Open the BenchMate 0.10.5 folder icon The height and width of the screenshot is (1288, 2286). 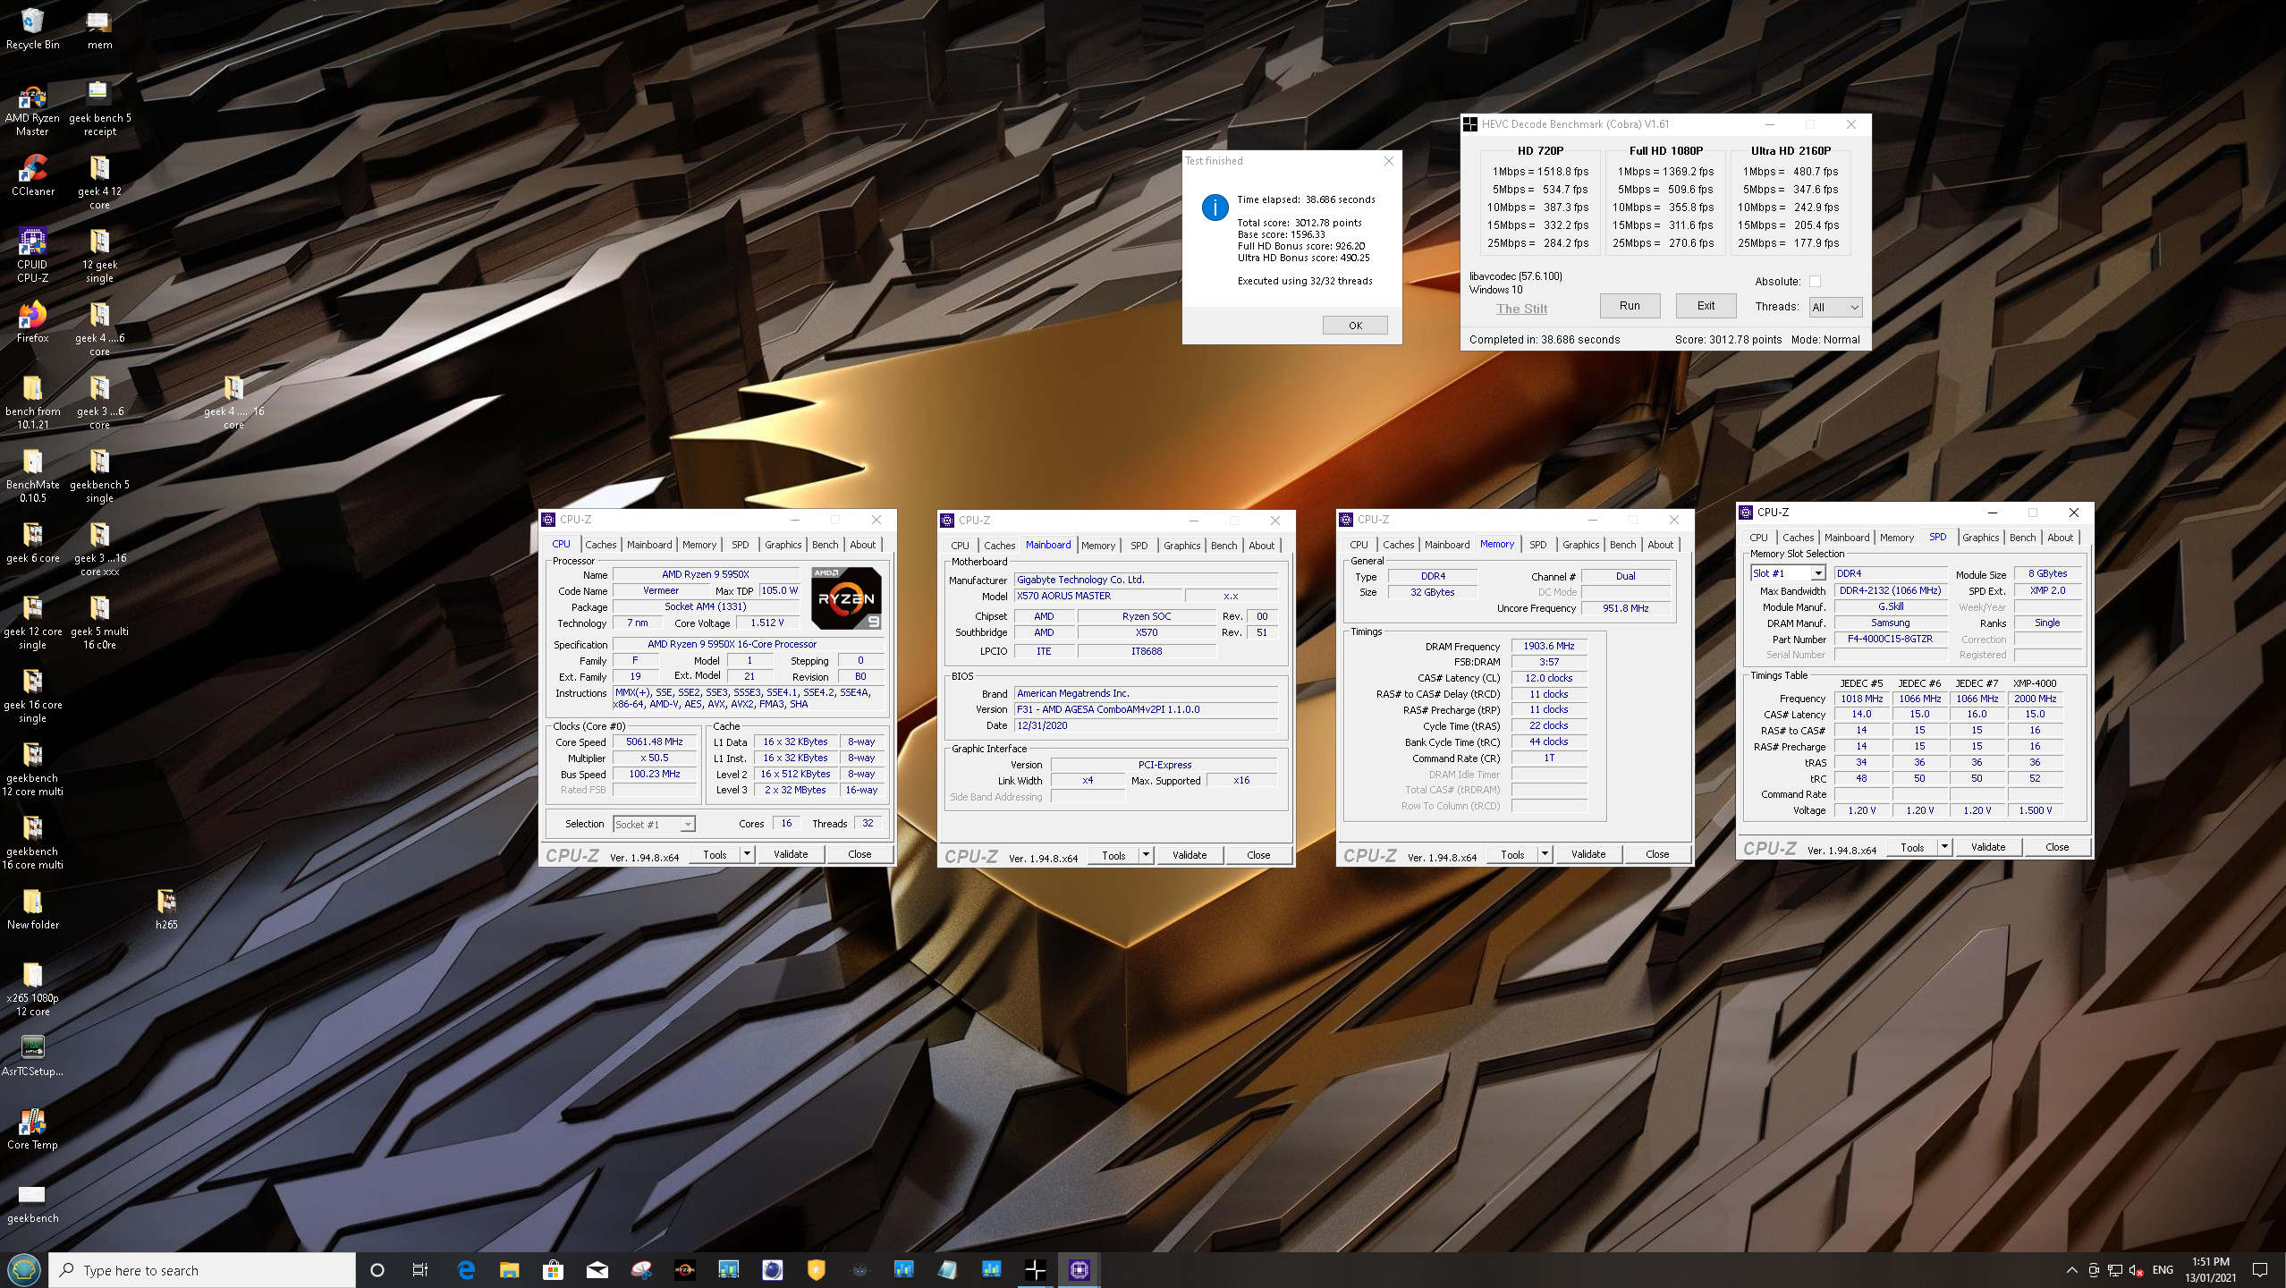click(x=32, y=475)
